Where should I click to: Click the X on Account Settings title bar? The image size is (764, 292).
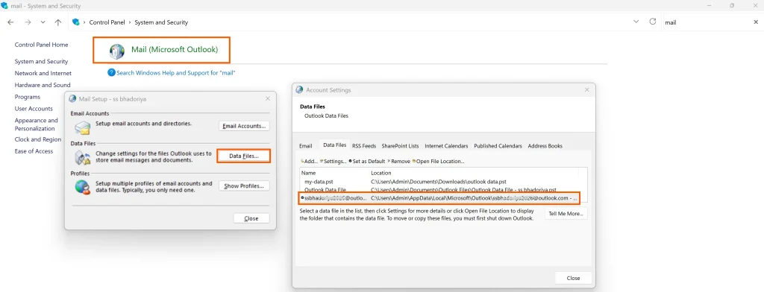[x=586, y=89]
